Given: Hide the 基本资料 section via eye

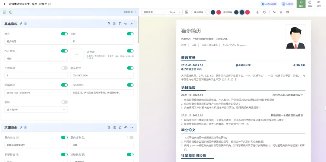Looking at the screenshot, I should point(126,24).
